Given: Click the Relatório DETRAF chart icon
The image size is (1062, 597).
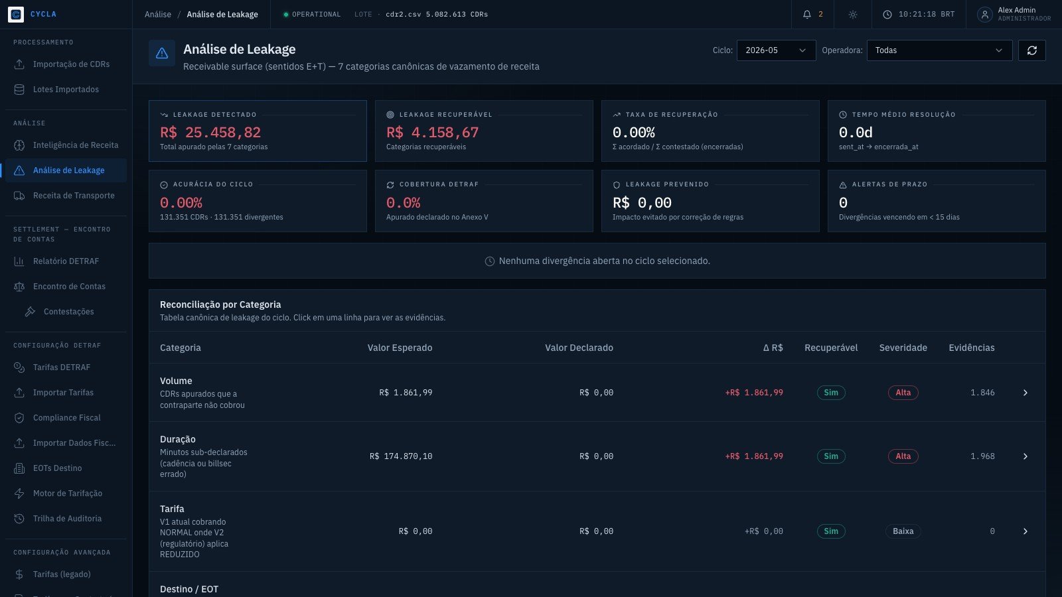Looking at the screenshot, I should (x=19, y=261).
